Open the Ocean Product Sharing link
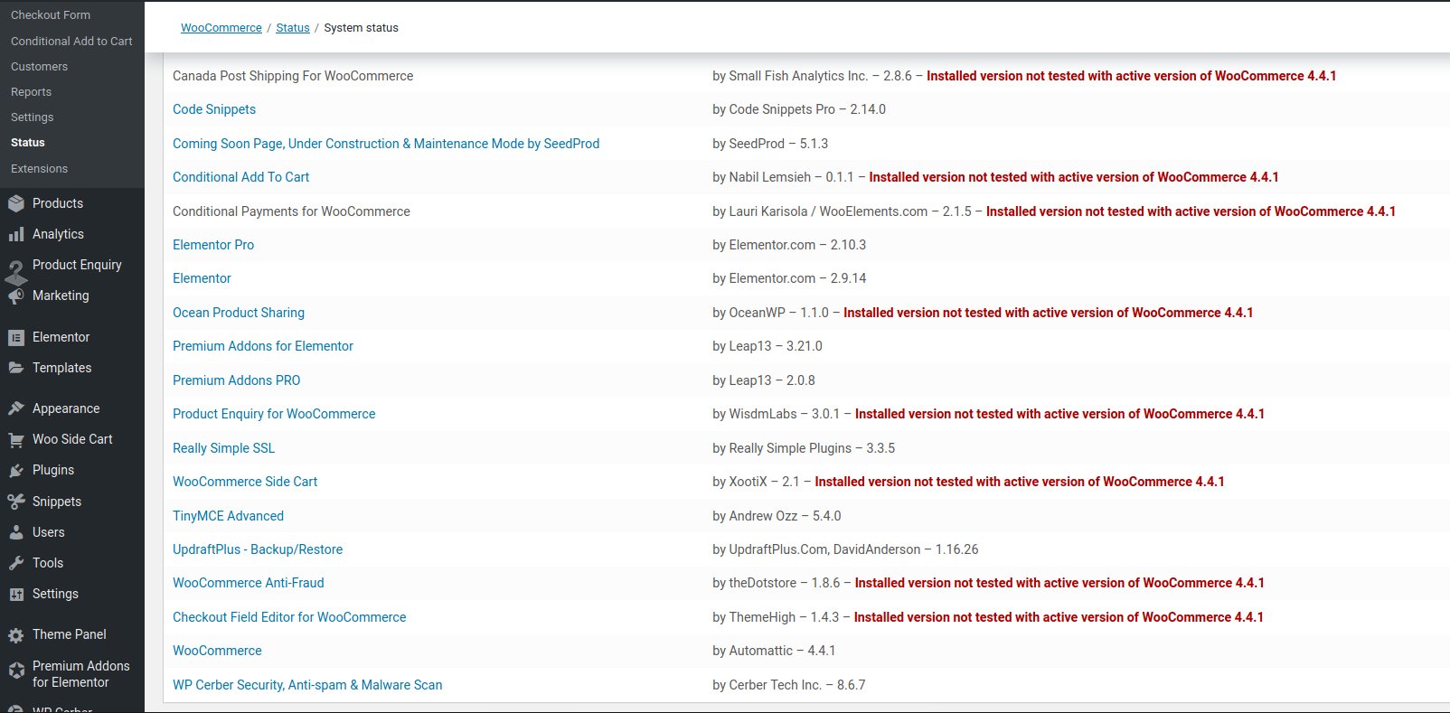The image size is (1450, 713). [239, 313]
